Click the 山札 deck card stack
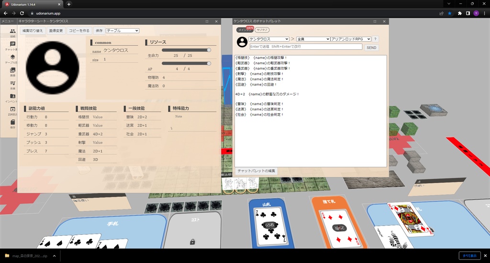490x263 pixels. pyautogui.click(x=270, y=226)
